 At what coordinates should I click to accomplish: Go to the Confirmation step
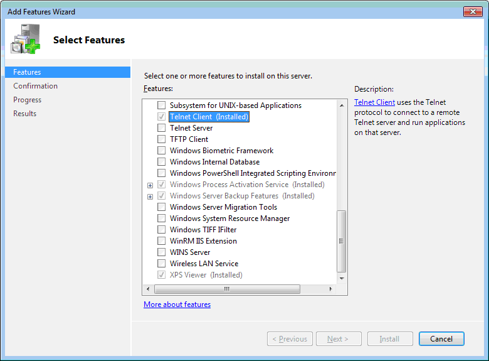point(35,86)
